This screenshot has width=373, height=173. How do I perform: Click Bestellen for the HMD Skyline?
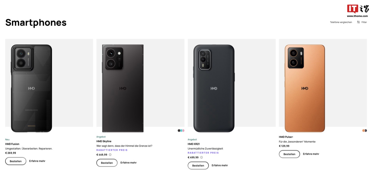pyautogui.click(x=107, y=163)
